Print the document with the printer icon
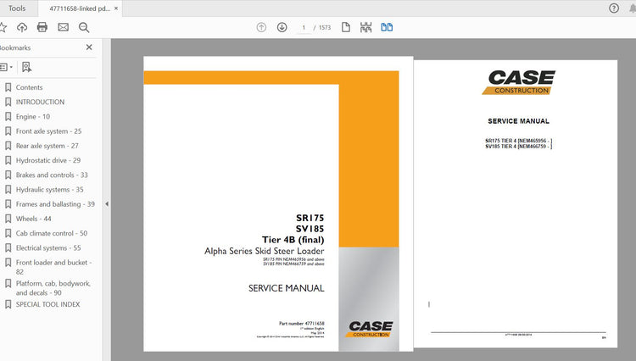636x361 pixels. [42, 27]
